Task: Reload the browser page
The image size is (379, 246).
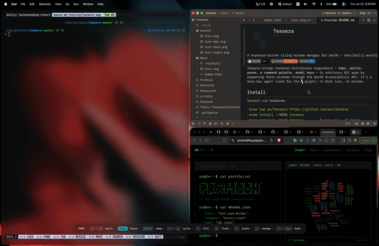Action: pyautogui.click(x=207, y=140)
